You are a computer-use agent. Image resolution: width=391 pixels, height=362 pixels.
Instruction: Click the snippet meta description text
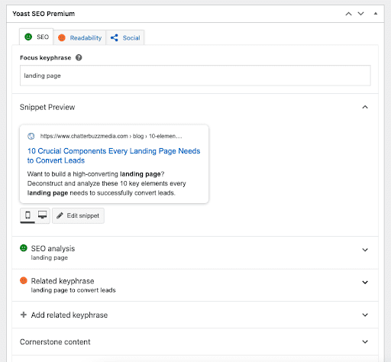pos(107,183)
